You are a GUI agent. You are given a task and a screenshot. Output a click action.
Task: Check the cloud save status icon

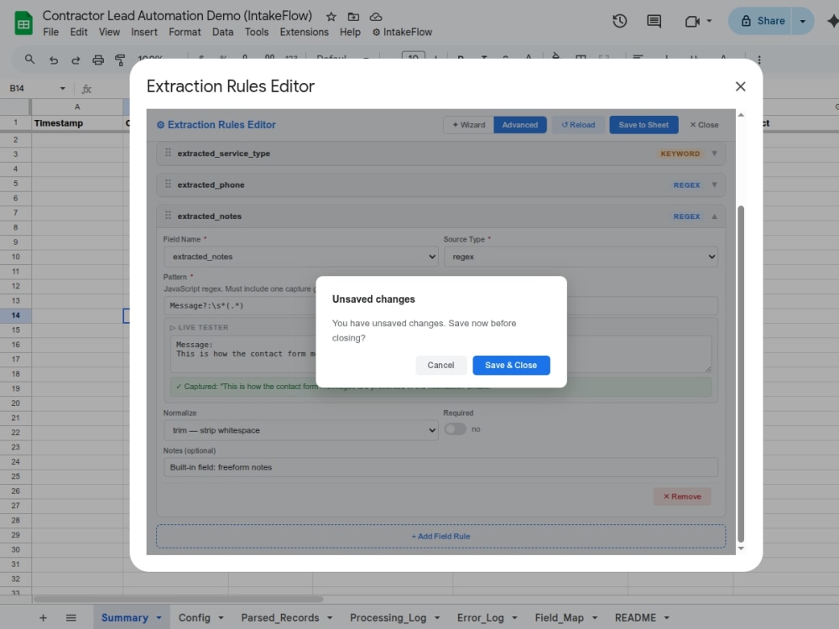[376, 17]
